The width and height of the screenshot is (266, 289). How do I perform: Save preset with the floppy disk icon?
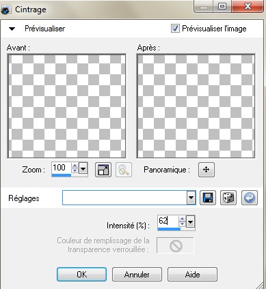pyautogui.click(x=208, y=198)
